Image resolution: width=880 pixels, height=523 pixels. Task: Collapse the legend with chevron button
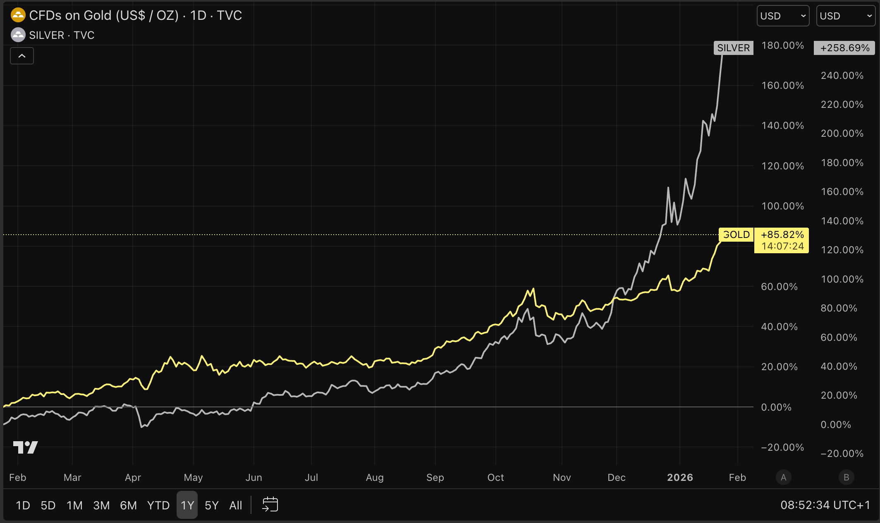[22, 56]
